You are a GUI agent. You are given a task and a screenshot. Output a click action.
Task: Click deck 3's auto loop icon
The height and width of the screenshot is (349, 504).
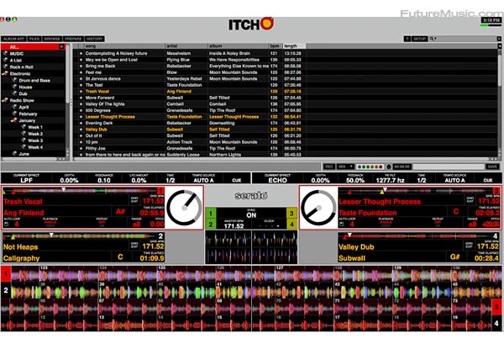(x=341, y=224)
